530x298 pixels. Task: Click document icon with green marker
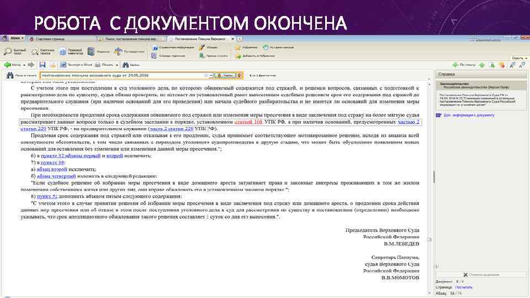492,65
